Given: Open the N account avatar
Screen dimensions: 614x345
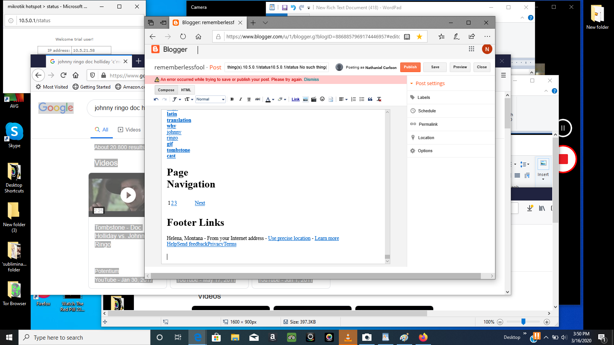Looking at the screenshot, I should (x=487, y=49).
